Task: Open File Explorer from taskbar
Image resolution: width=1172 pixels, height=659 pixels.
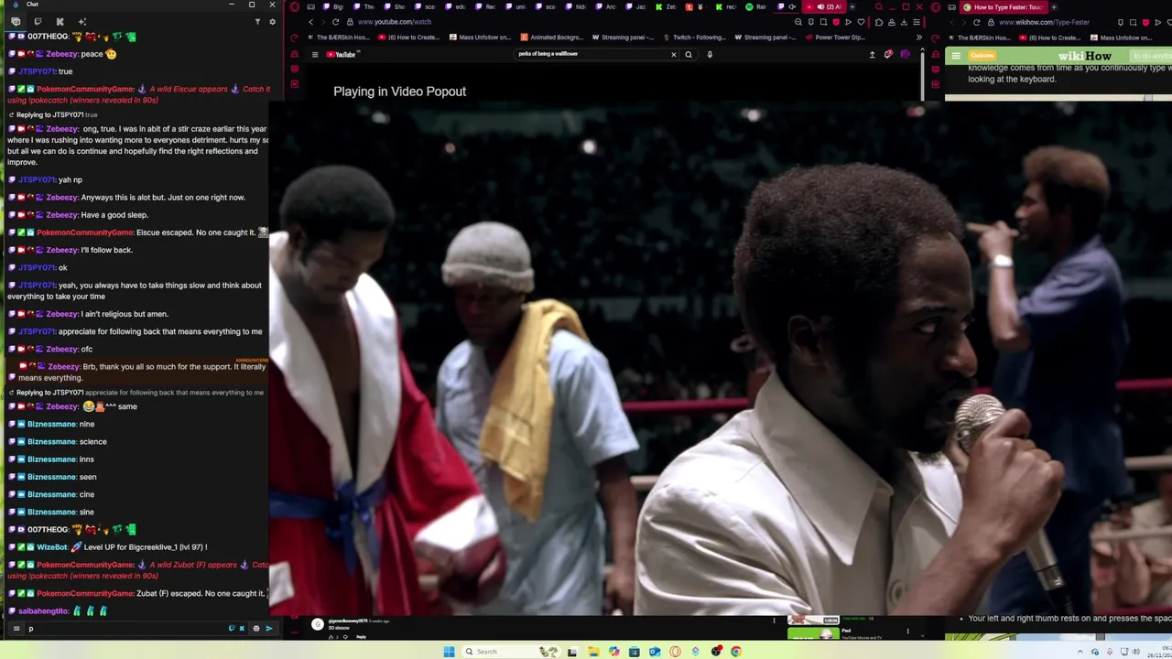Action: point(593,652)
